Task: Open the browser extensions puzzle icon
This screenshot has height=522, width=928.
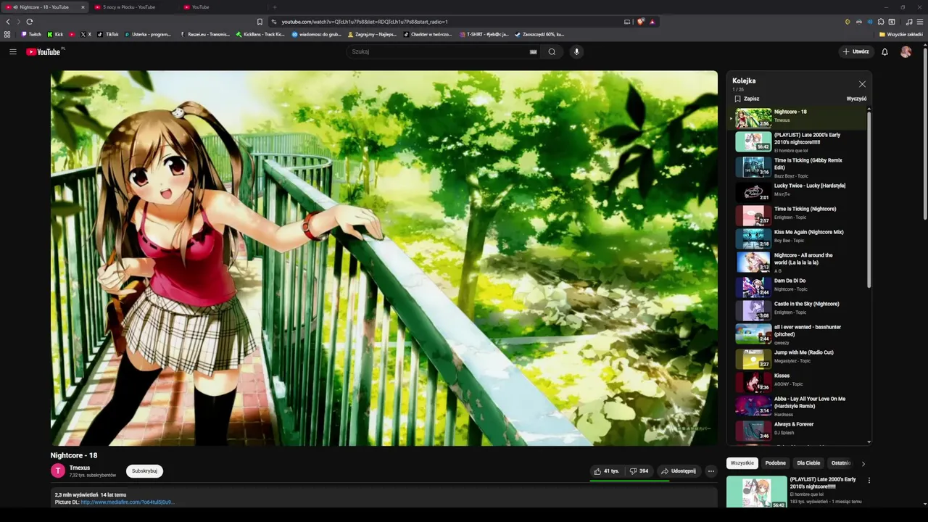Action: (881, 22)
